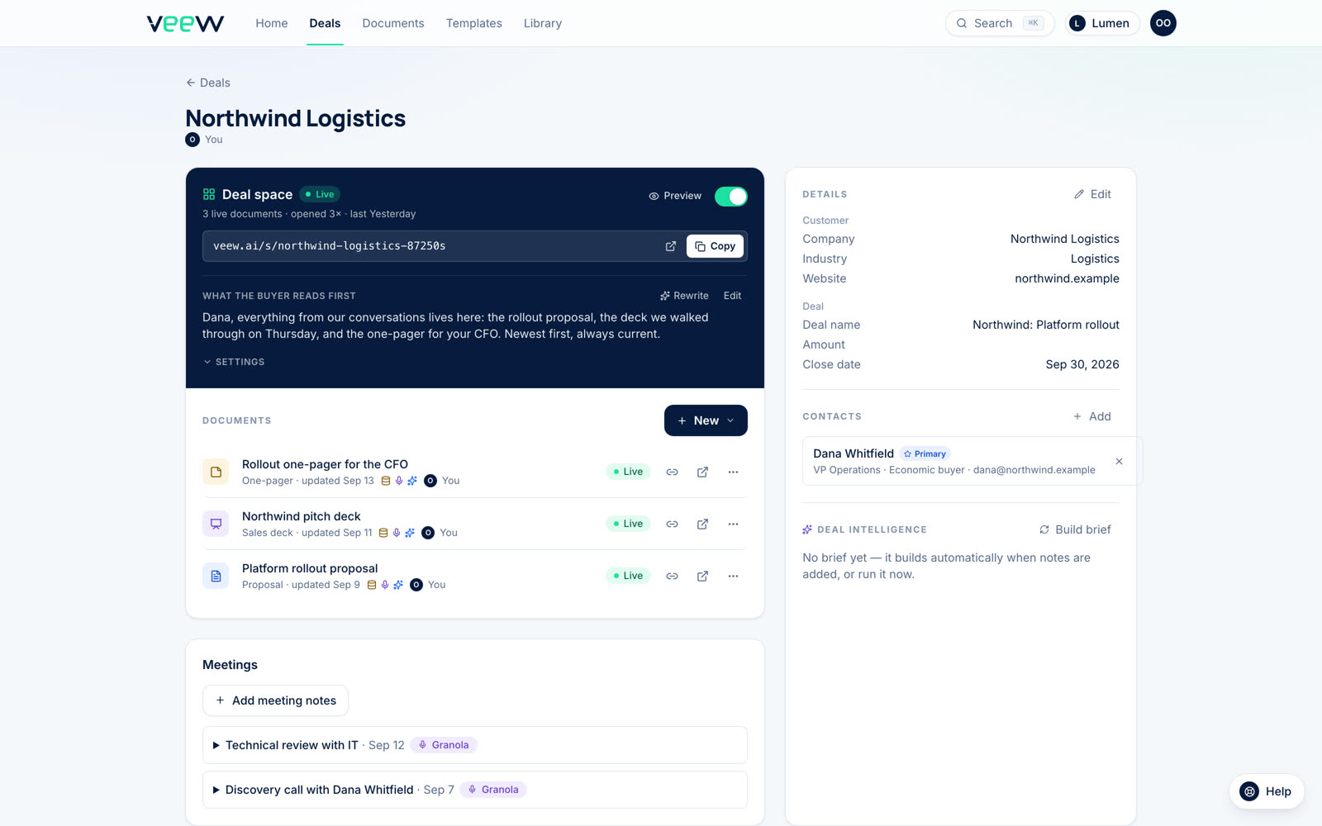Open deal space link in new tab

[671, 246]
